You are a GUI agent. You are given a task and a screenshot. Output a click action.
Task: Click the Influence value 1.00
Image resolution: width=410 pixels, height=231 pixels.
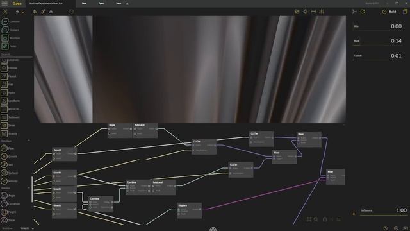[x=402, y=210]
